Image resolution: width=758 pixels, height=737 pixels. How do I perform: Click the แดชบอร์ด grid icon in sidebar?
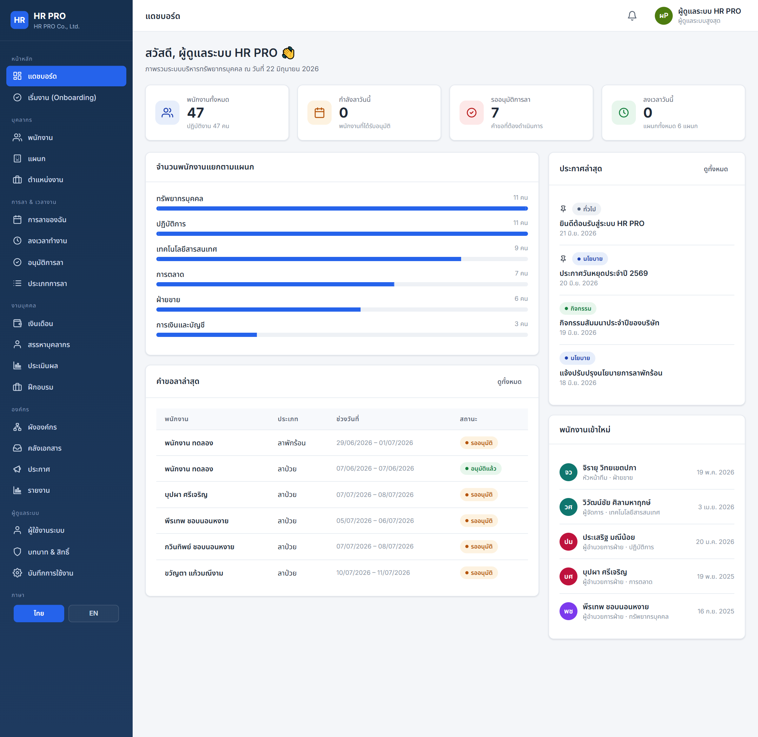(x=18, y=76)
